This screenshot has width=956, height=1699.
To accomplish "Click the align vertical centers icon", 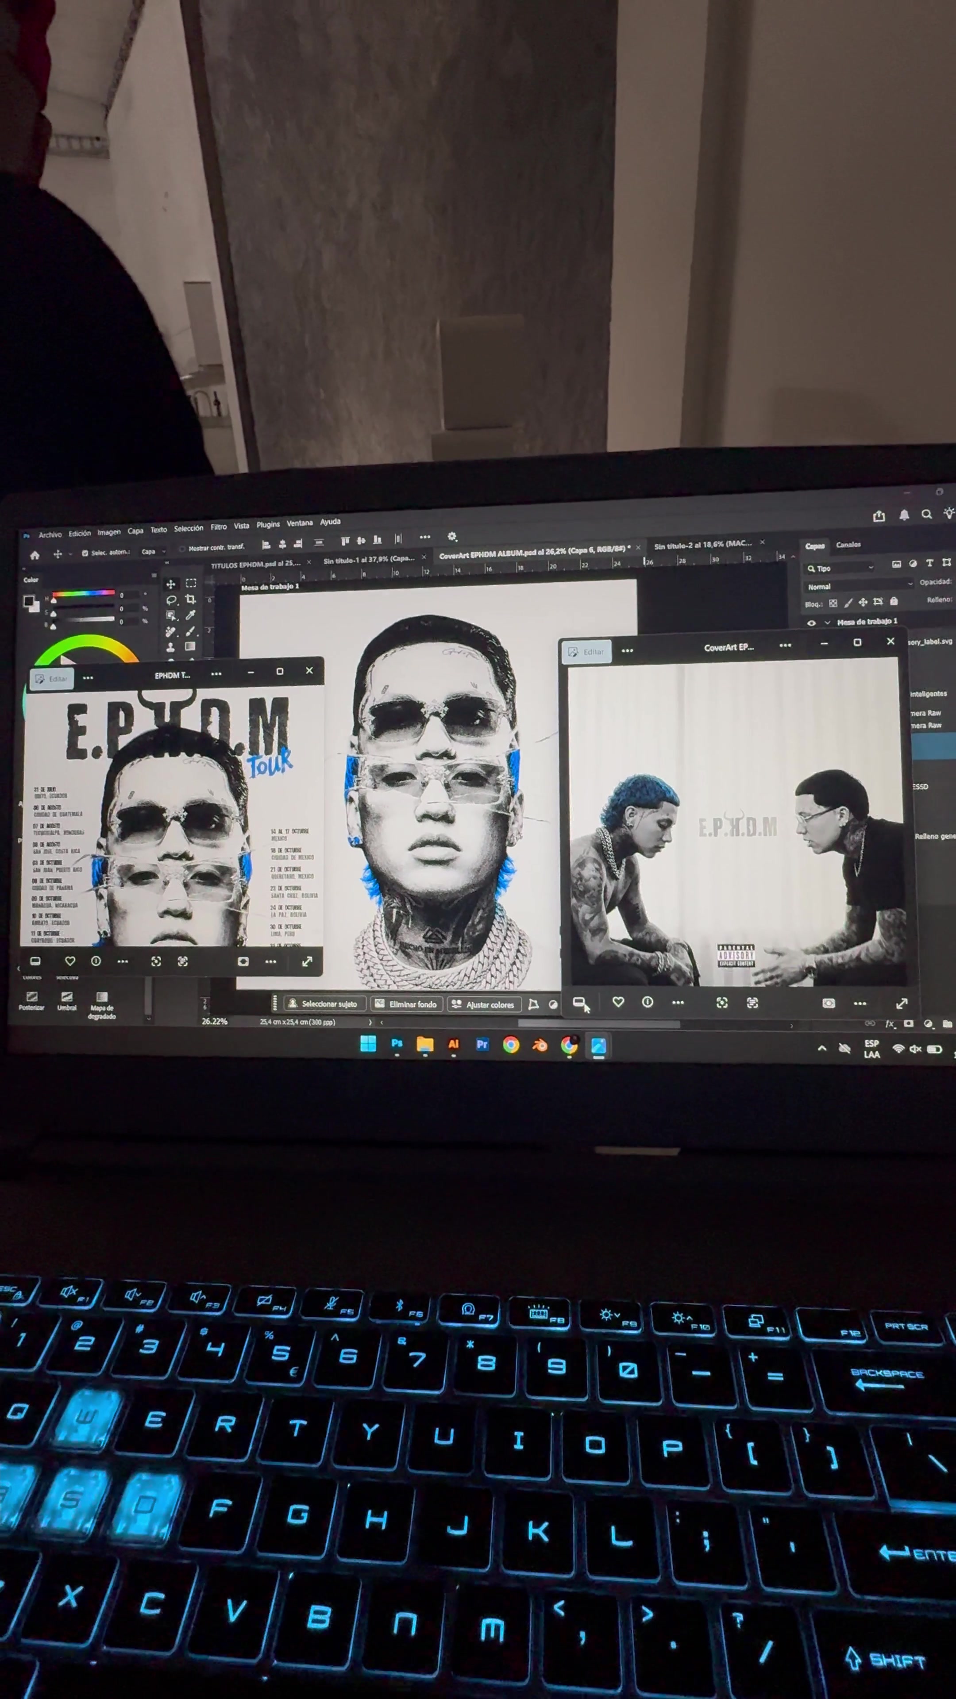I will [x=361, y=541].
